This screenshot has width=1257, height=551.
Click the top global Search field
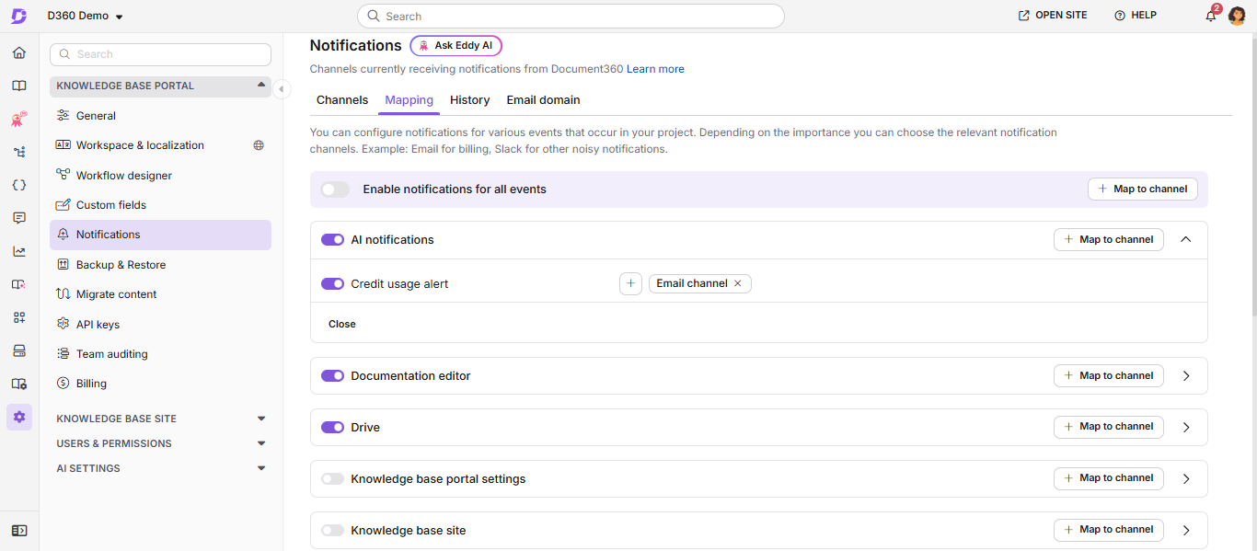(x=571, y=16)
